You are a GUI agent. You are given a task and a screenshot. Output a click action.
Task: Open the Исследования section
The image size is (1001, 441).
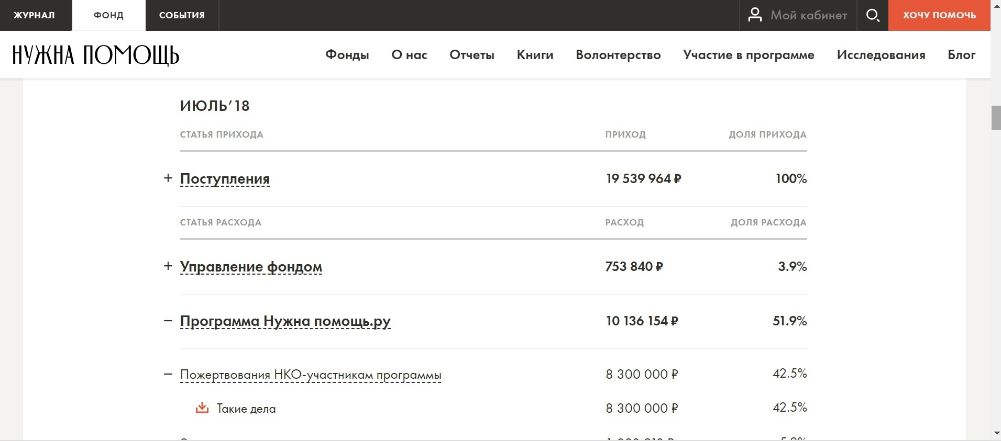point(881,55)
